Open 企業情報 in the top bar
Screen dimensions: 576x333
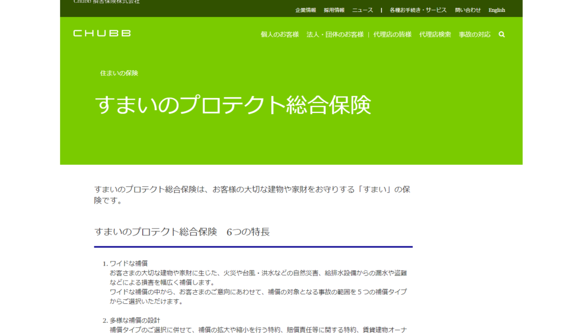coord(305,10)
